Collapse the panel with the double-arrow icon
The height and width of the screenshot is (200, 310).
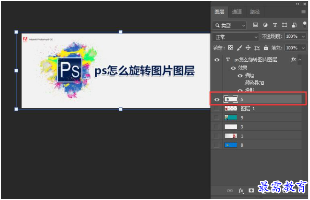tap(297, 4)
